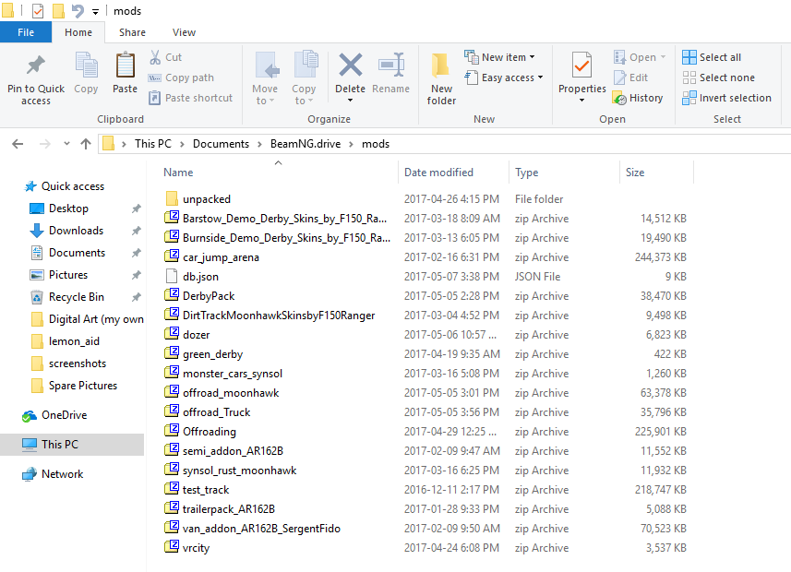Expand the Open button dropdown
Viewport: 791px width, 572px height.
coord(663,57)
